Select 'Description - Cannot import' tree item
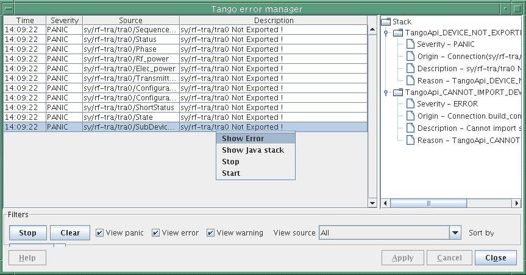 pyautogui.click(x=469, y=128)
